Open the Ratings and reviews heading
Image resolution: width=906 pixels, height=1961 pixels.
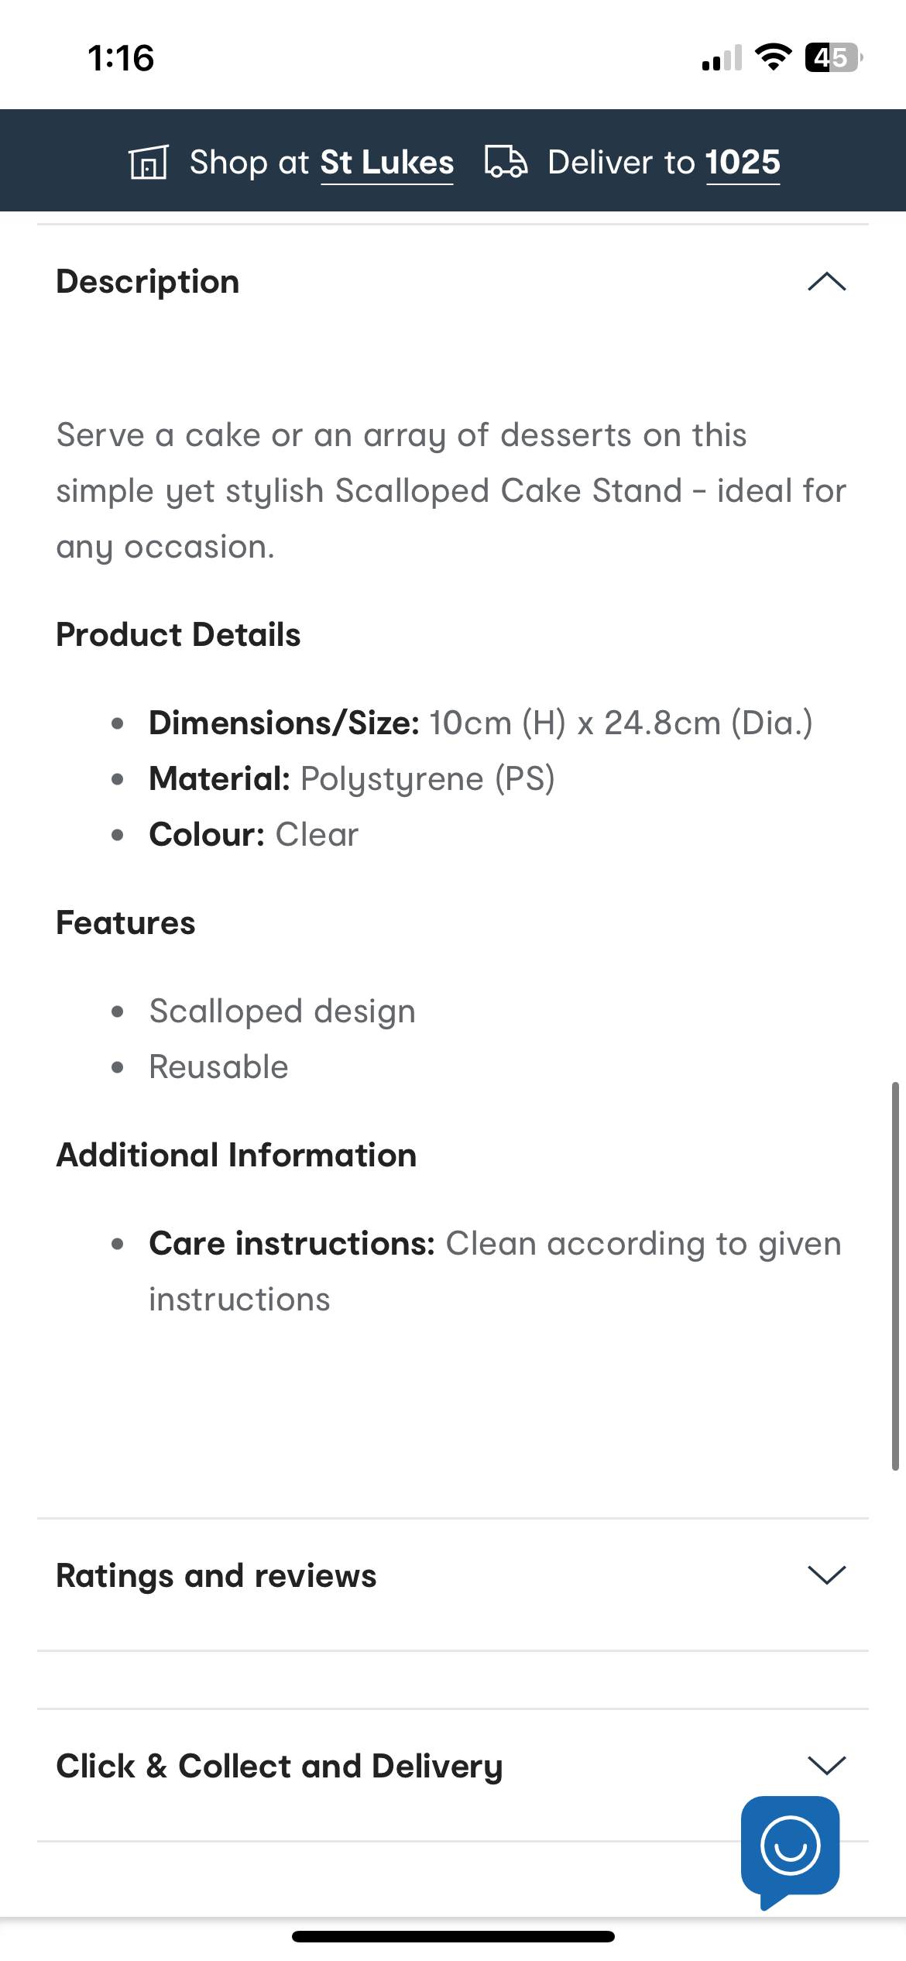click(216, 1576)
